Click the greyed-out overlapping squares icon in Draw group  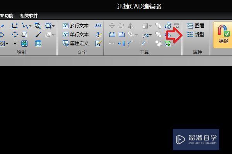[x=48, y=35]
